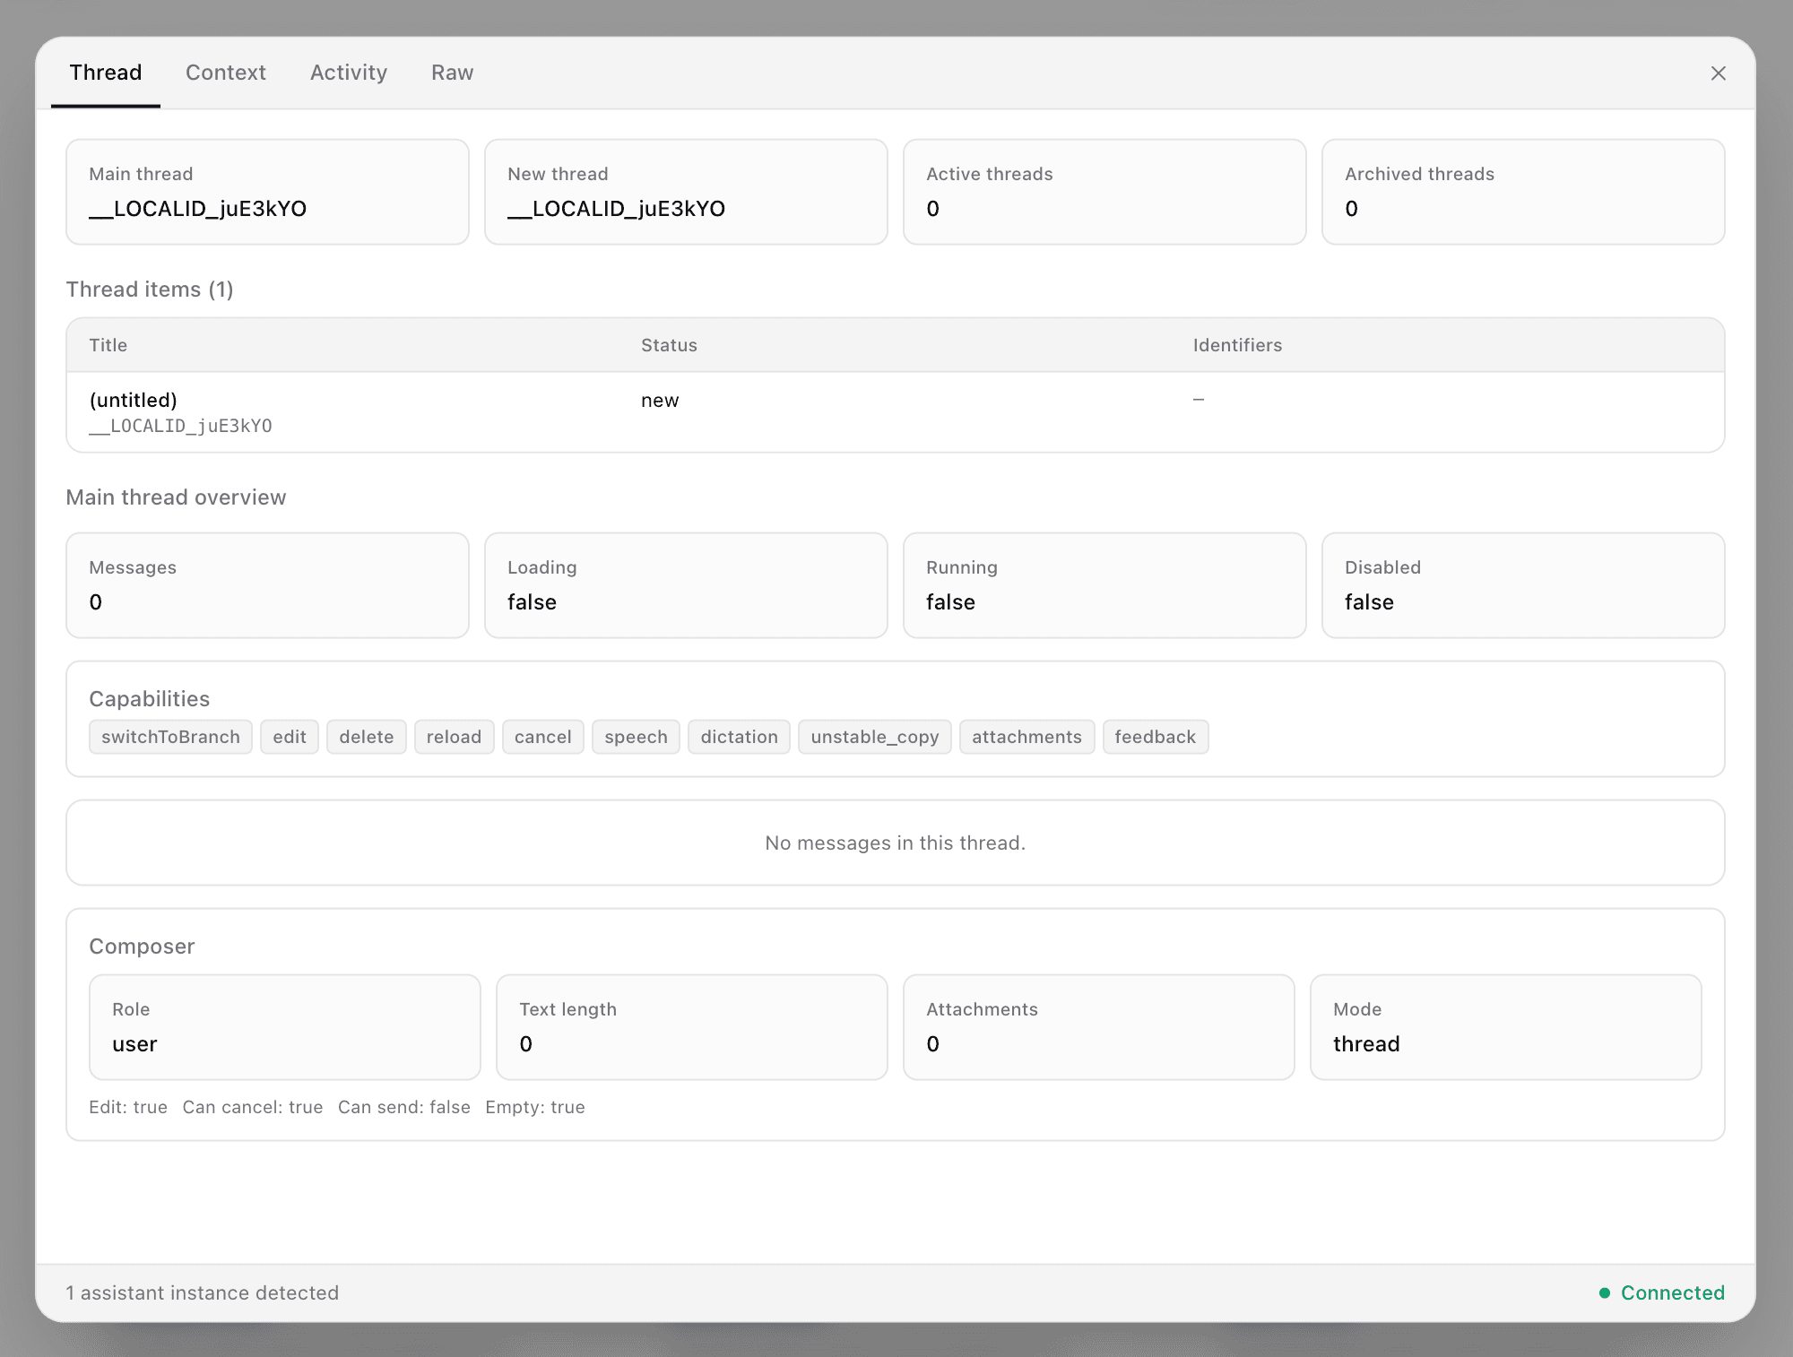Click the Composer Attachments count card
The image size is (1793, 1357).
1099,1027
